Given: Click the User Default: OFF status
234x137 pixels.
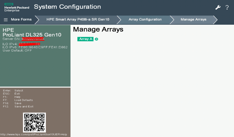Looking at the screenshot, I should click(17, 50).
